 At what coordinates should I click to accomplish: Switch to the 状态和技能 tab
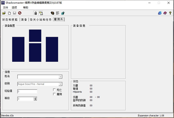10,20
